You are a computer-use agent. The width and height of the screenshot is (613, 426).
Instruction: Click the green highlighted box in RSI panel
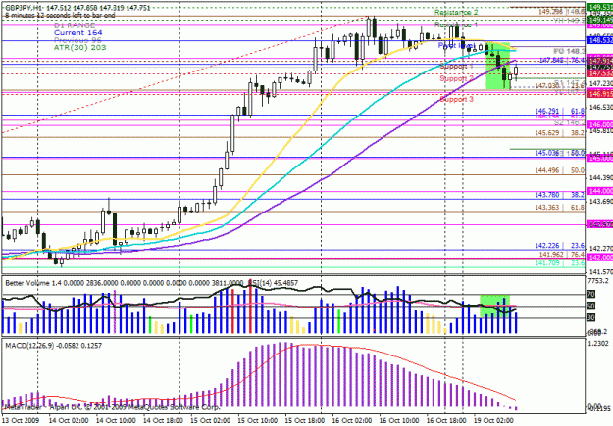[494, 307]
